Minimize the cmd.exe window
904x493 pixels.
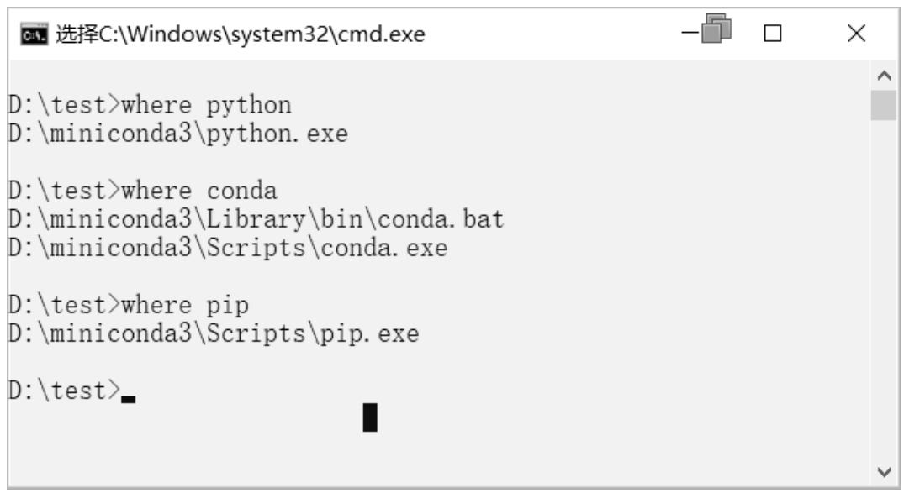coord(689,33)
